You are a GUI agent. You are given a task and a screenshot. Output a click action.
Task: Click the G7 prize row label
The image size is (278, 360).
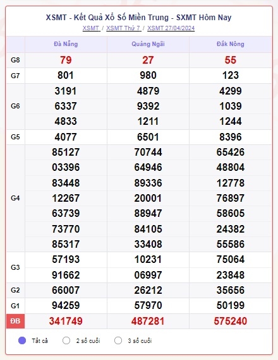tap(15, 76)
